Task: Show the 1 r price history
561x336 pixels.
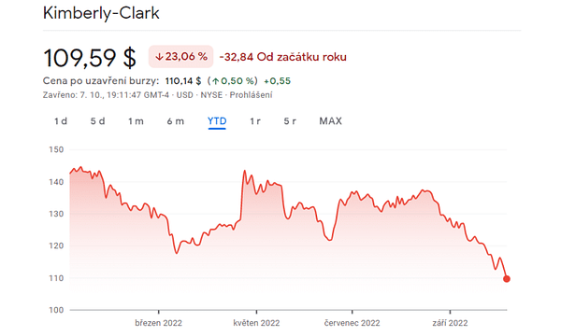Action: pos(254,121)
